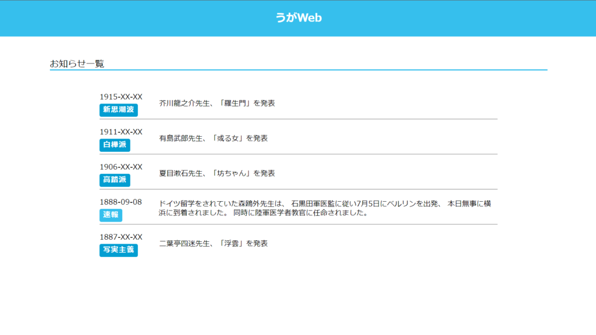Select the 新思潮派 category tag
The width and height of the screenshot is (596, 335).
point(119,110)
